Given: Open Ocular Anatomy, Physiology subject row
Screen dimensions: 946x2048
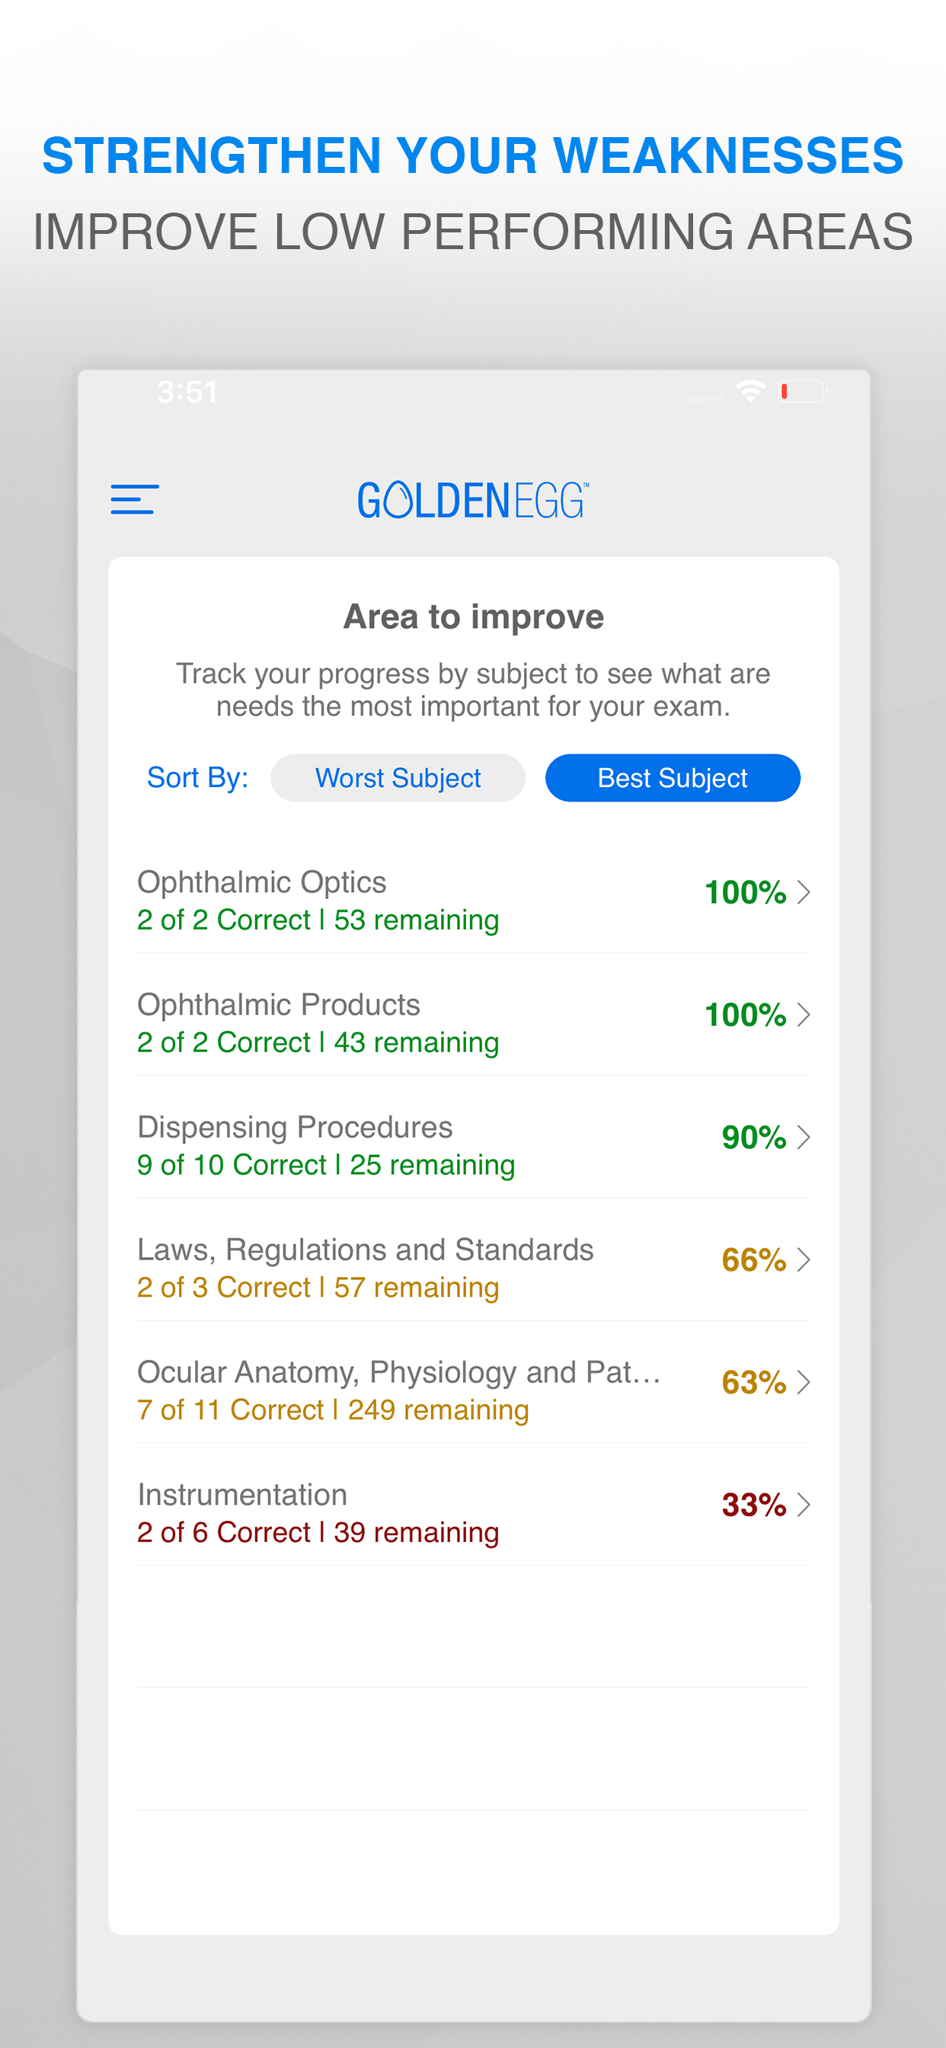Looking at the screenshot, I should (x=474, y=1383).
